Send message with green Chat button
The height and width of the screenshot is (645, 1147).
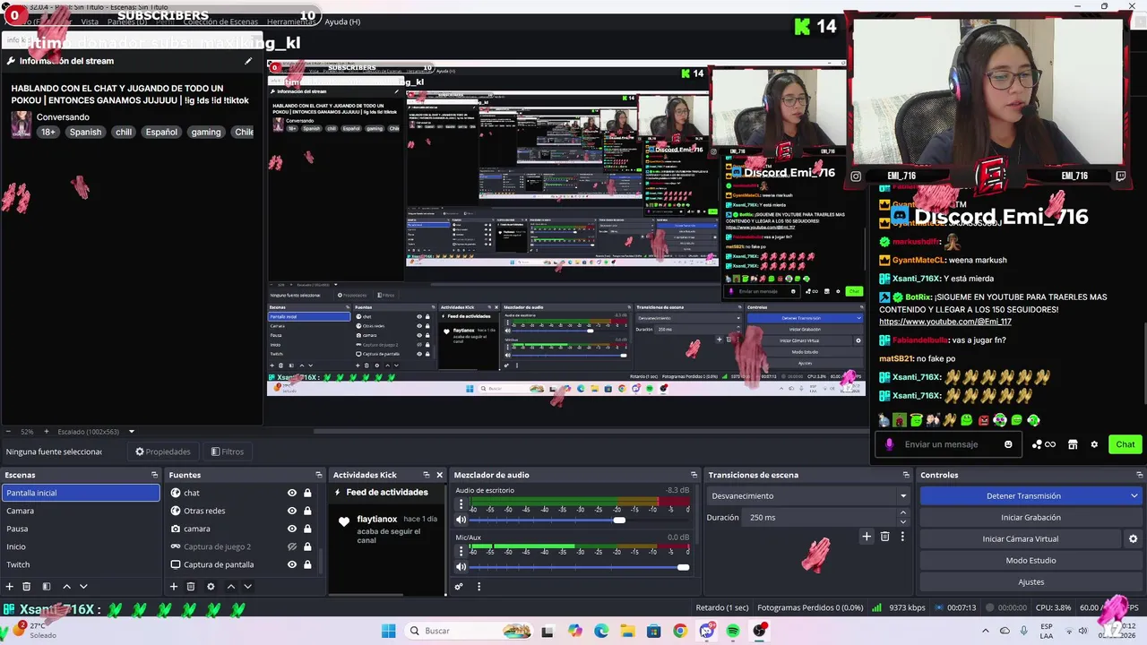click(x=1125, y=444)
